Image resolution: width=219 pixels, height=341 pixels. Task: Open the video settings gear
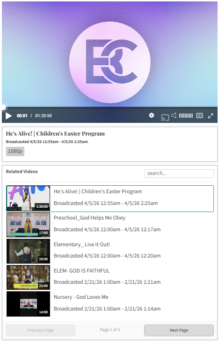[152, 115]
